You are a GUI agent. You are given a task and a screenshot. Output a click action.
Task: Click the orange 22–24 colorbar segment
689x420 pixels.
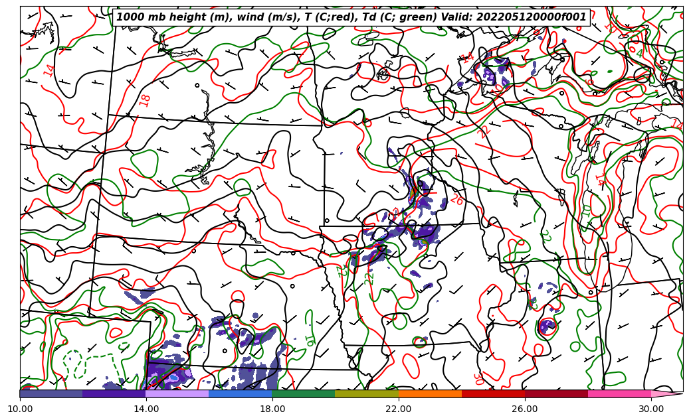[x=430, y=393]
